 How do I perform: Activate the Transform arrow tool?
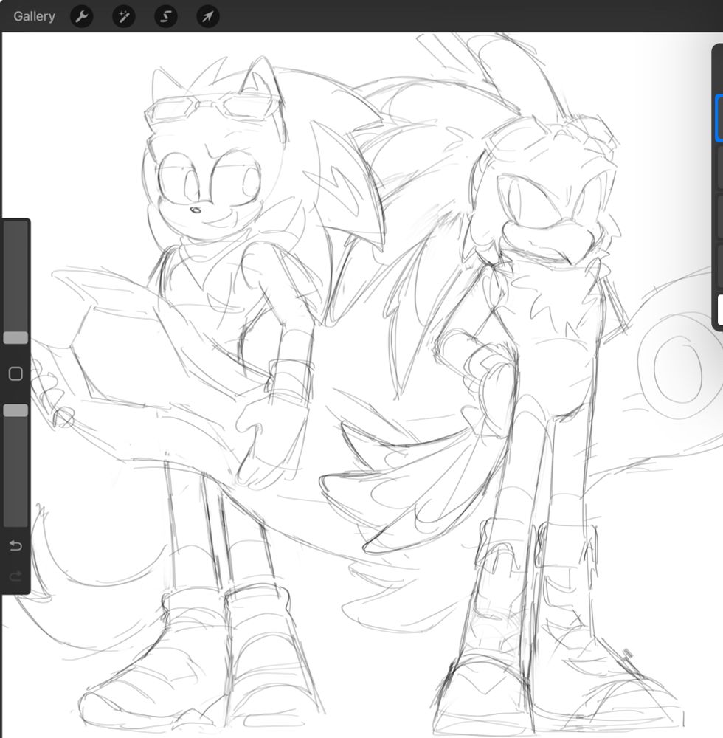point(207,16)
